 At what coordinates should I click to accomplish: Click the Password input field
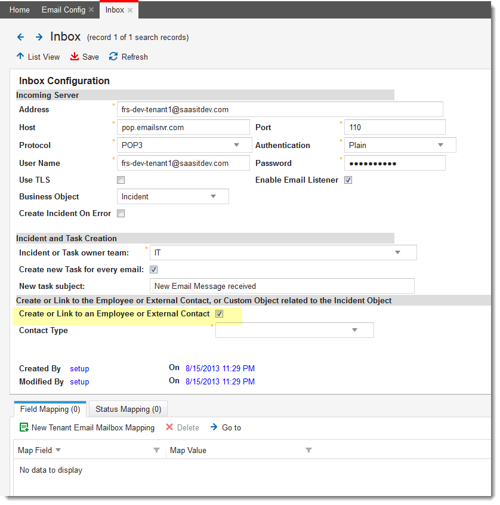395,163
